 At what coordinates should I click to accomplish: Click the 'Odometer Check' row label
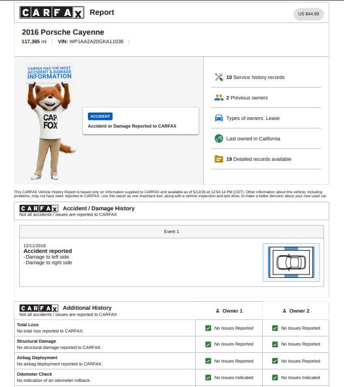[34, 374]
